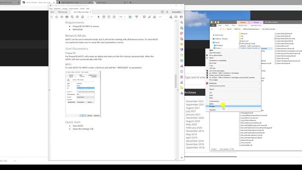The width and height of the screenshot is (302, 170).
Task: Open the Bearbeiten menu in Acrobat
Action: pos(58,8)
